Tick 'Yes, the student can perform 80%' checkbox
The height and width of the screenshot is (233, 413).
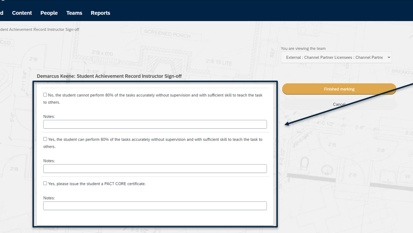pyautogui.click(x=45, y=139)
